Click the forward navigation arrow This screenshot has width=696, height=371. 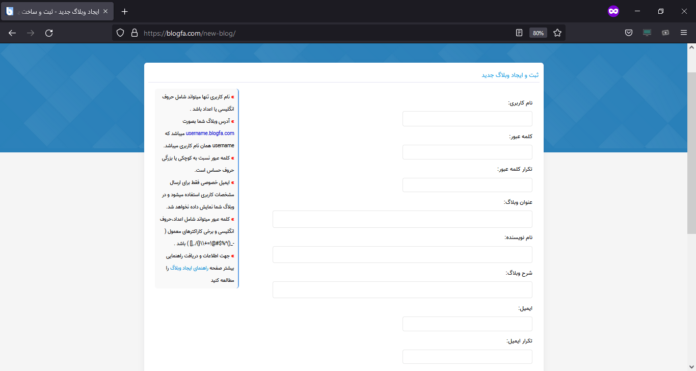pos(31,33)
